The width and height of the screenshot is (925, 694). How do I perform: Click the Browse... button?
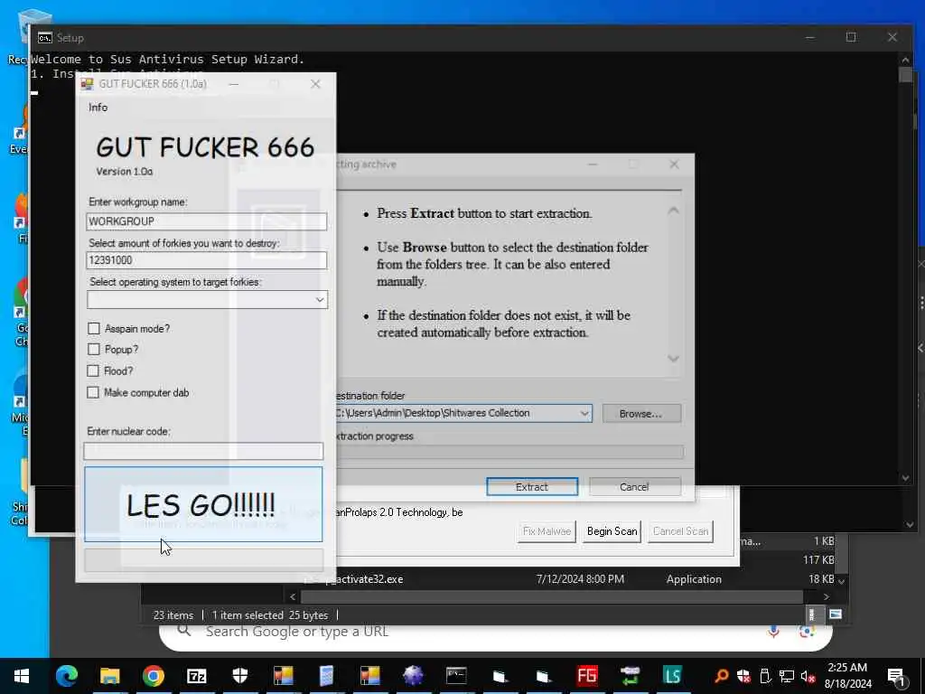coord(641,414)
